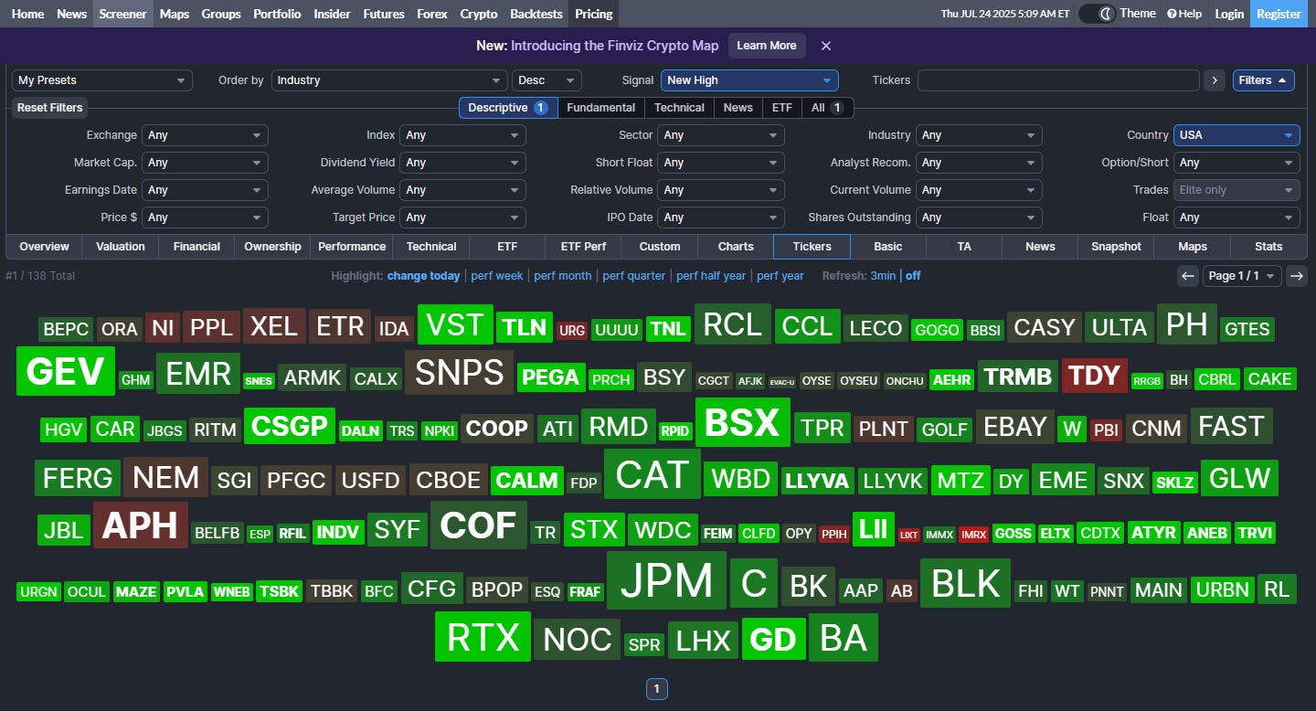
Task: Click the TDY ticker tile
Action: click(x=1095, y=376)
